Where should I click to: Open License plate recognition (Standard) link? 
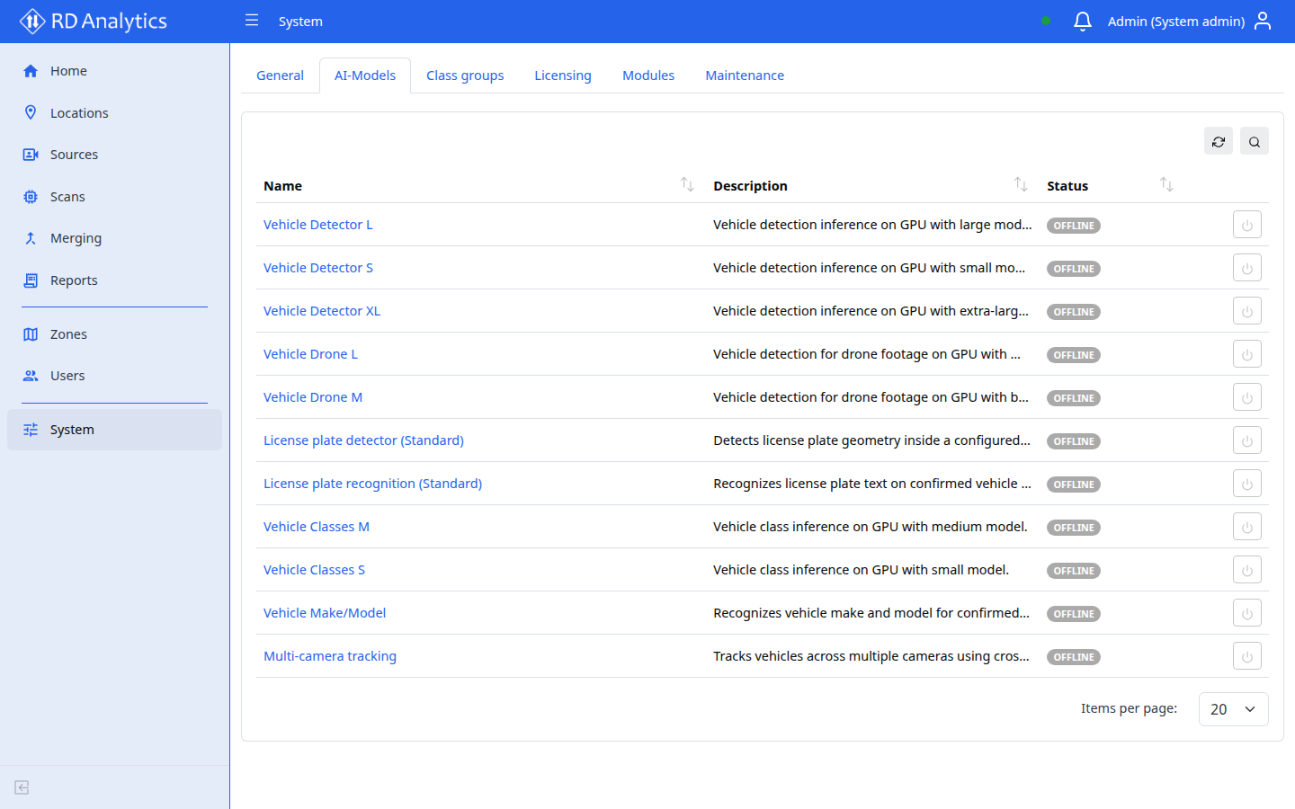[x=372, y=484]
